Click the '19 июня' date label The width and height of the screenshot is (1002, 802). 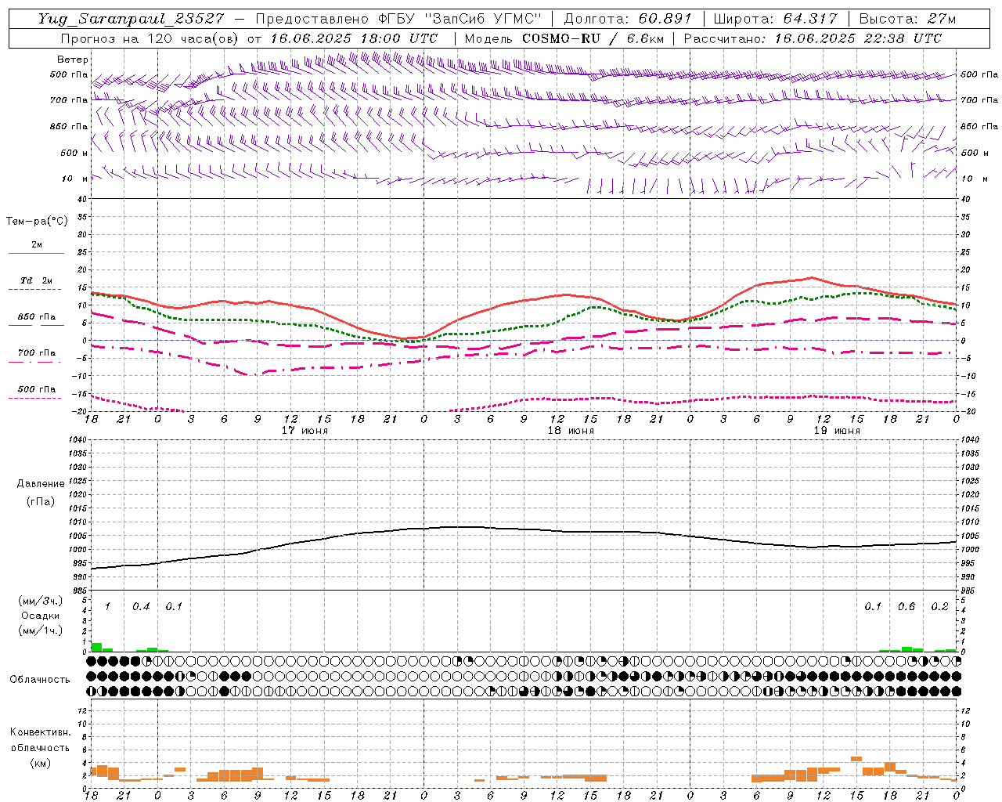(x=837, y=431)
